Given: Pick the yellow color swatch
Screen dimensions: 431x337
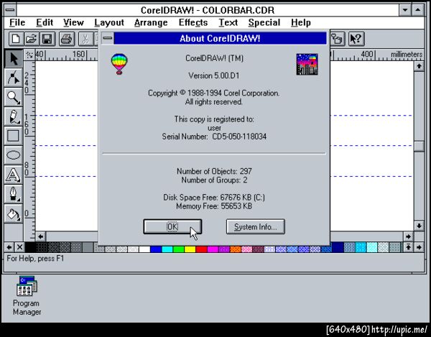Looking at the screenshot, I should pos(190,249).
